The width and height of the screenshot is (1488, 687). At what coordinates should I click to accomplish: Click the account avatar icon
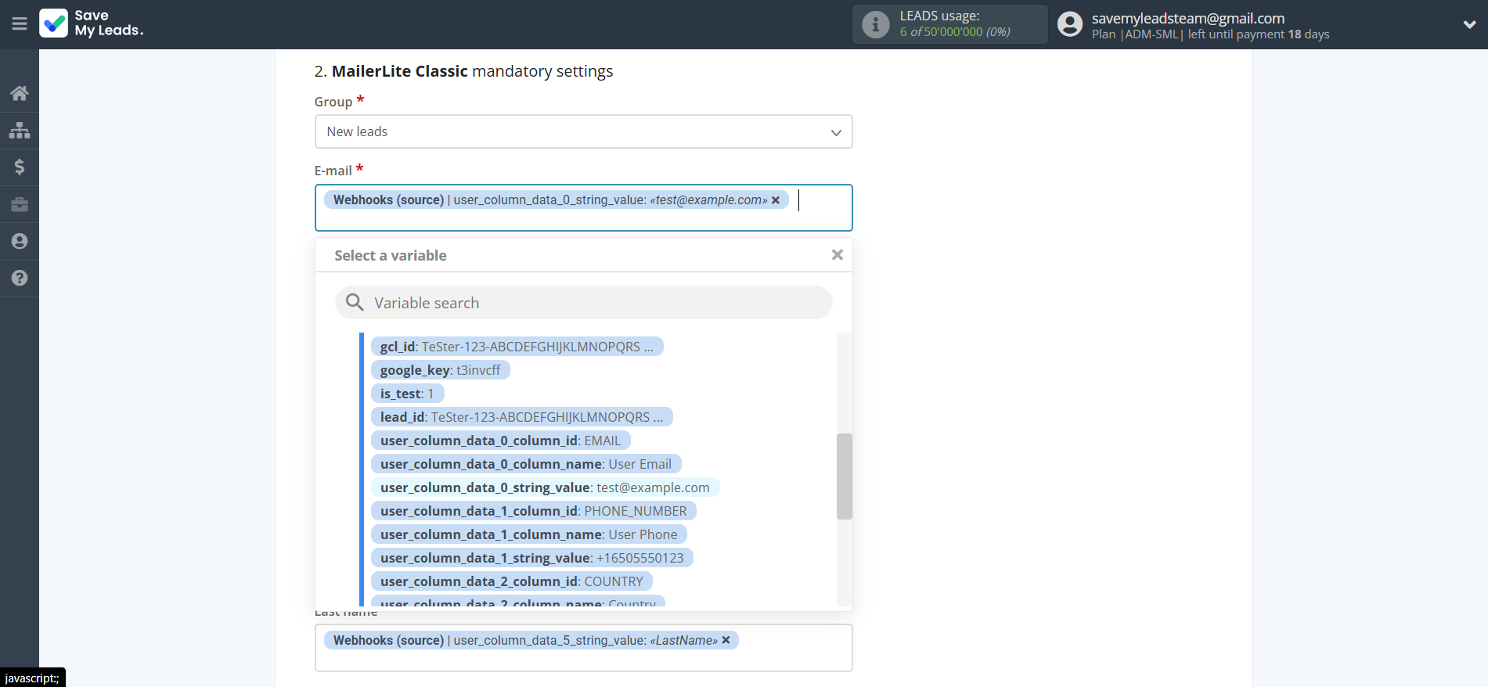(x=1069, y=24)
